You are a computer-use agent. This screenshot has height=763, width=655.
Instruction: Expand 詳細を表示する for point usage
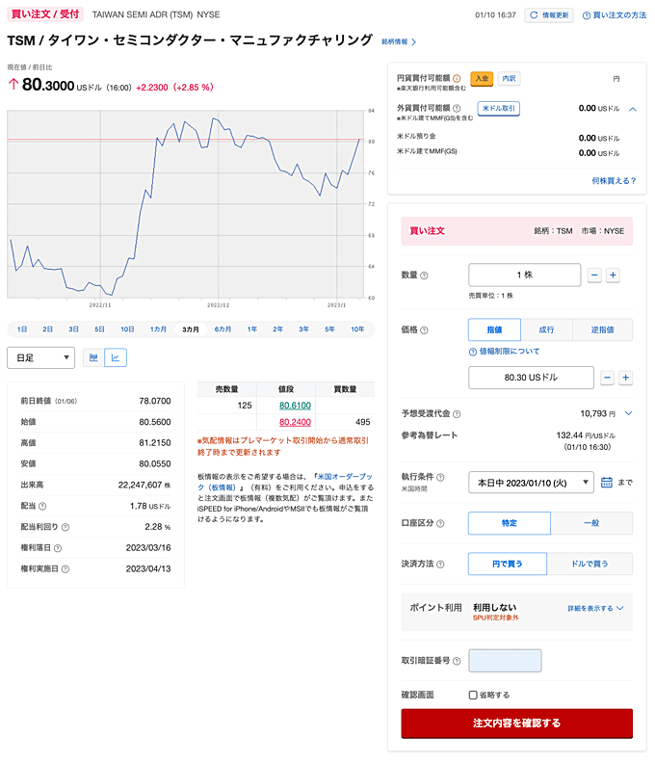pos(595,608)
